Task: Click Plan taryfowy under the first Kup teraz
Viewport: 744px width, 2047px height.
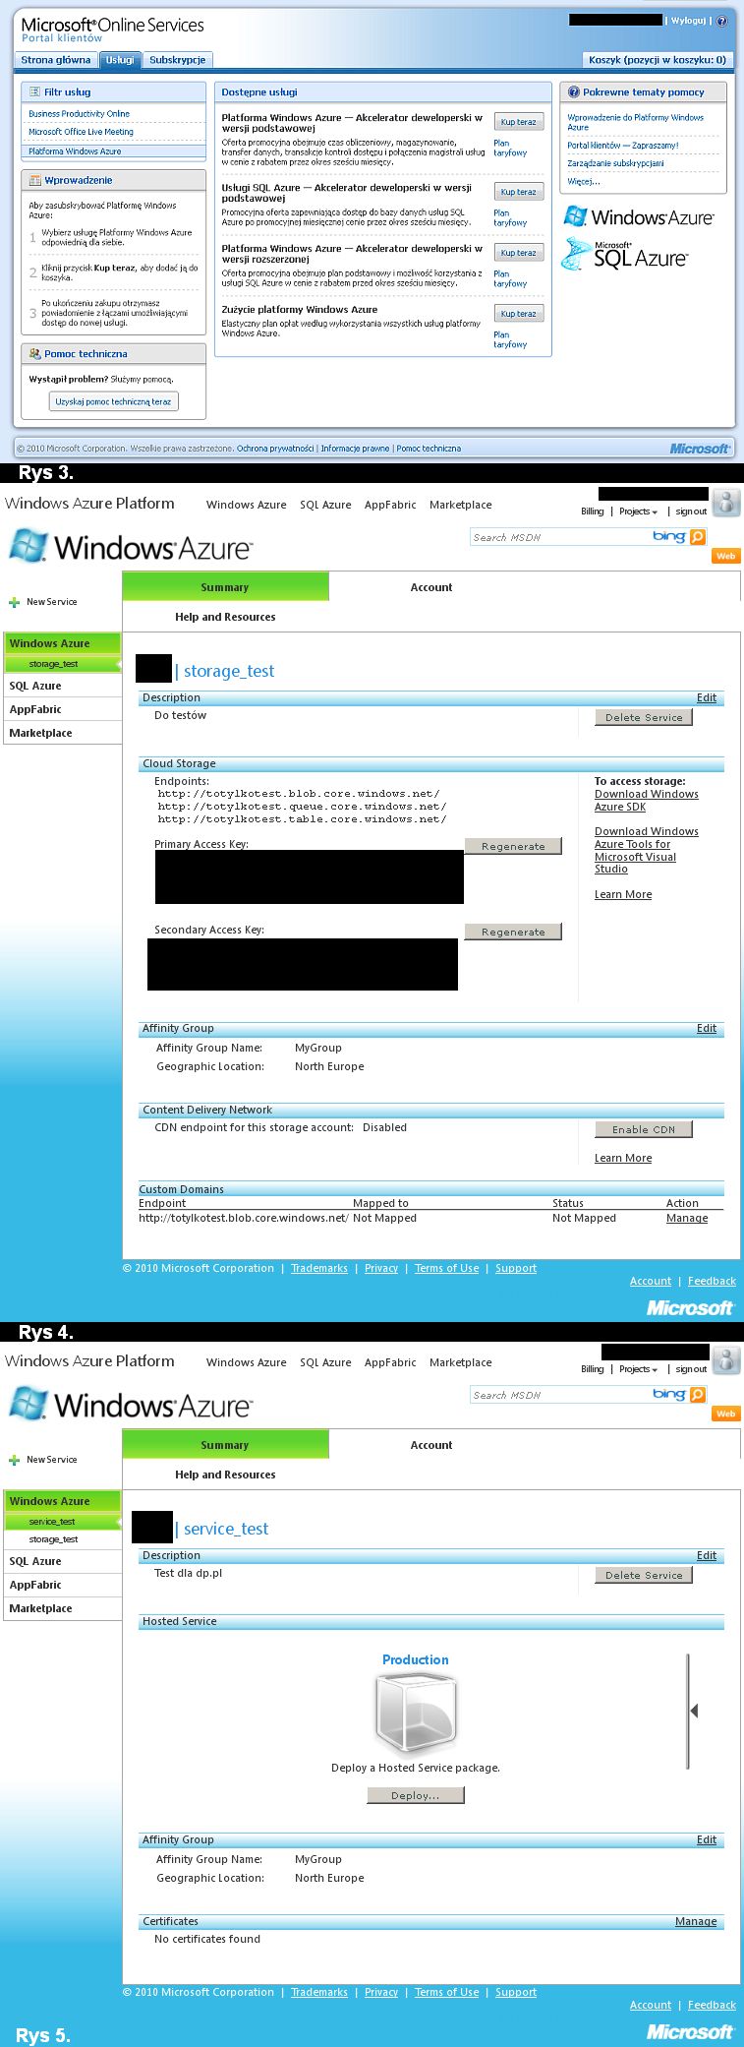Action: click(510, 148)
